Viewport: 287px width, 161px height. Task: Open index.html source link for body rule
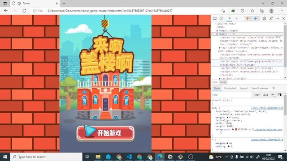pos(267,108)
